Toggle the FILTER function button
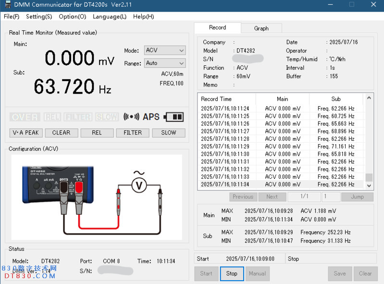The height and width of the screenshot is (284, 384). [133, 133]
